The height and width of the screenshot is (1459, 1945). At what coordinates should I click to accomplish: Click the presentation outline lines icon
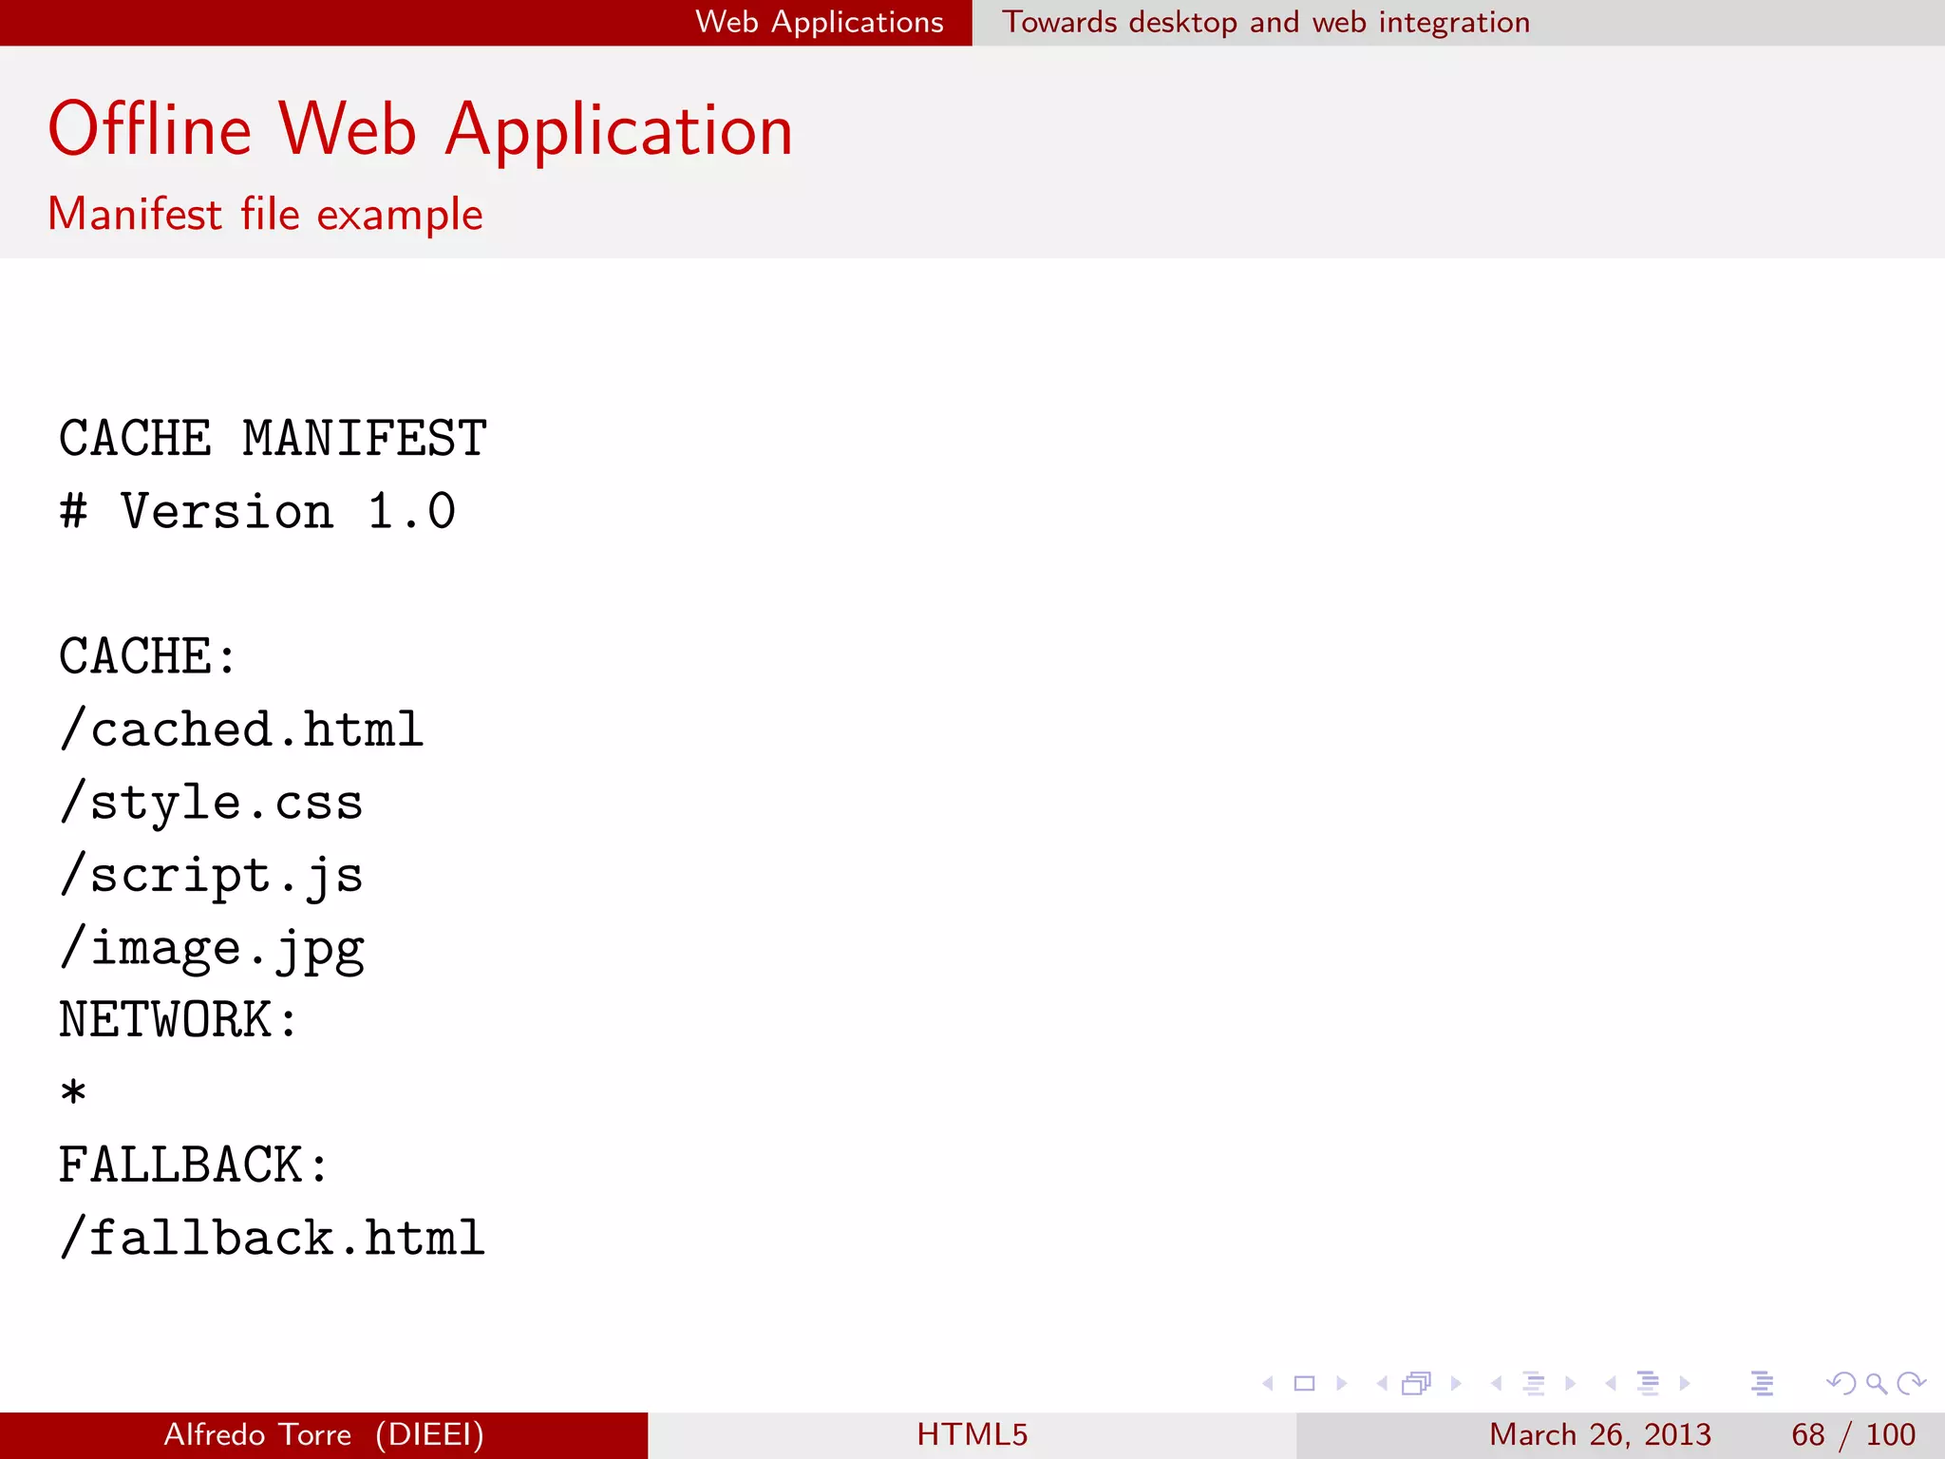coord(1762,1383)
